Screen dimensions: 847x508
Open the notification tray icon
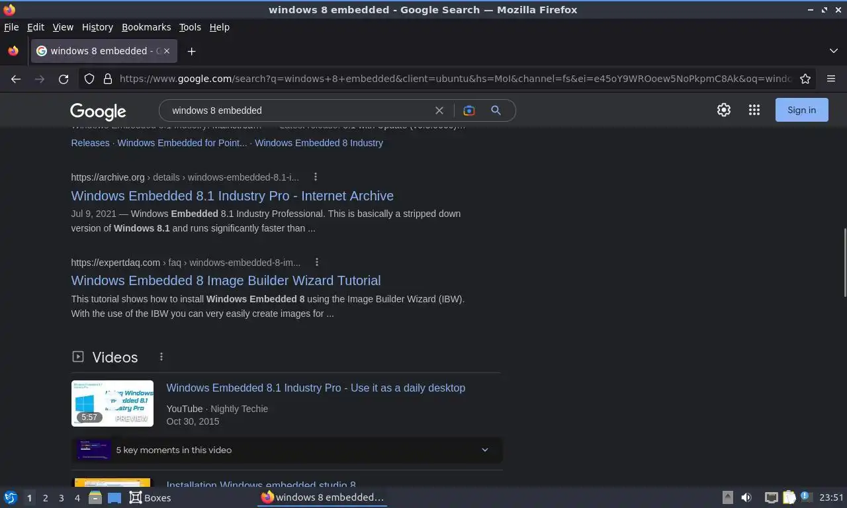click(806, 496)
